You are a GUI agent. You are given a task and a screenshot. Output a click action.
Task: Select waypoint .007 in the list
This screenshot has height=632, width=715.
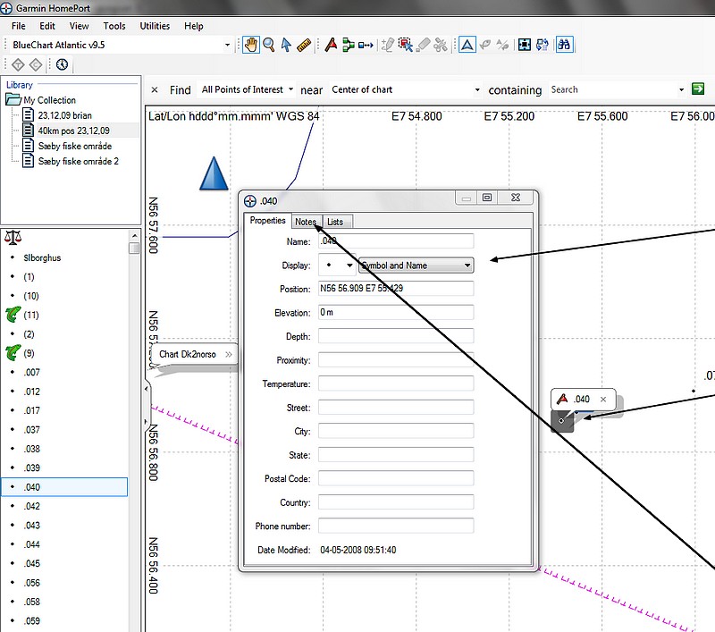[x=32, y=372]
